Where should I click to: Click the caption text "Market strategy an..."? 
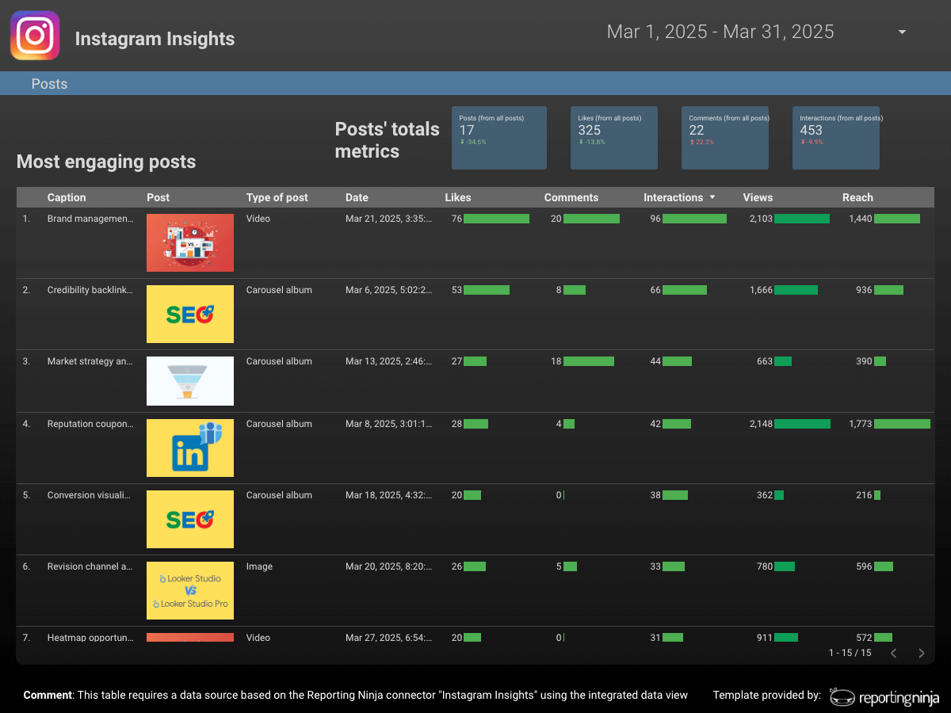tap(90, 361)
